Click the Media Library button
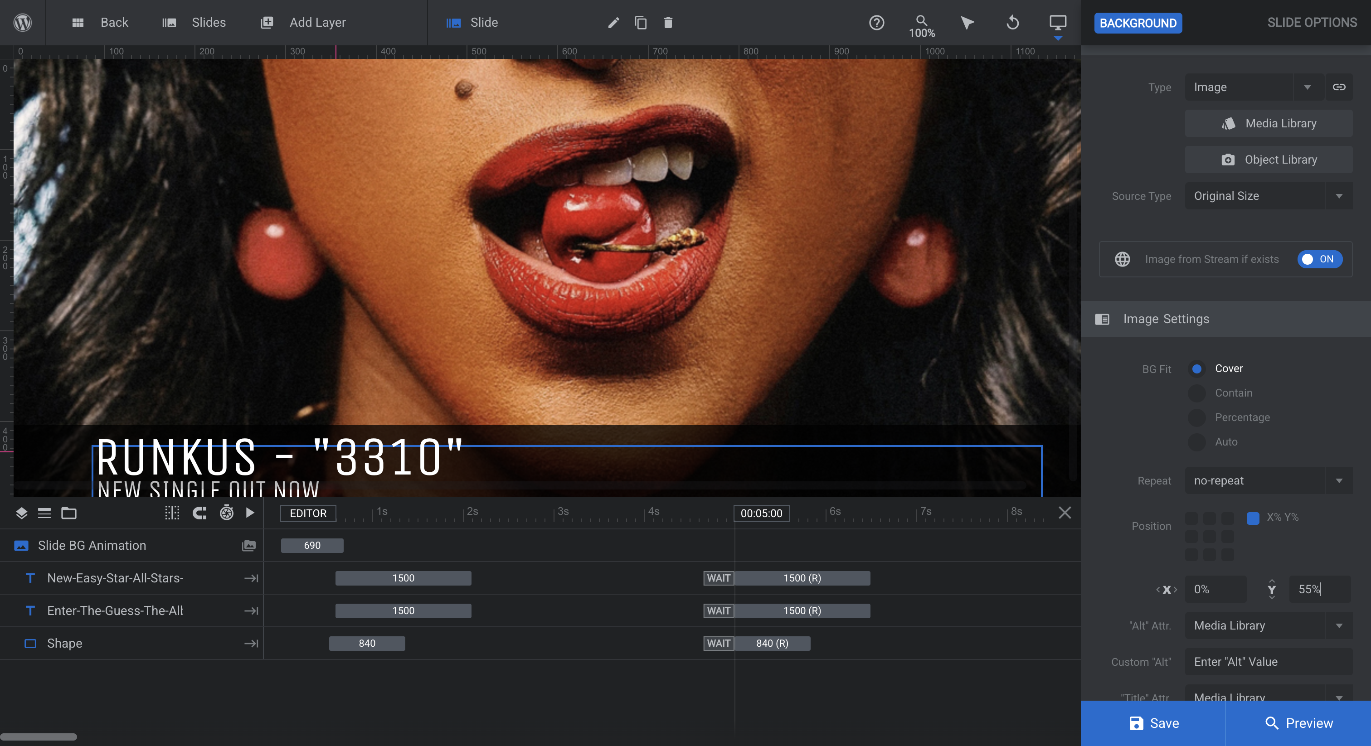This screenshot has width=1371, height=746. (1268, 123)
